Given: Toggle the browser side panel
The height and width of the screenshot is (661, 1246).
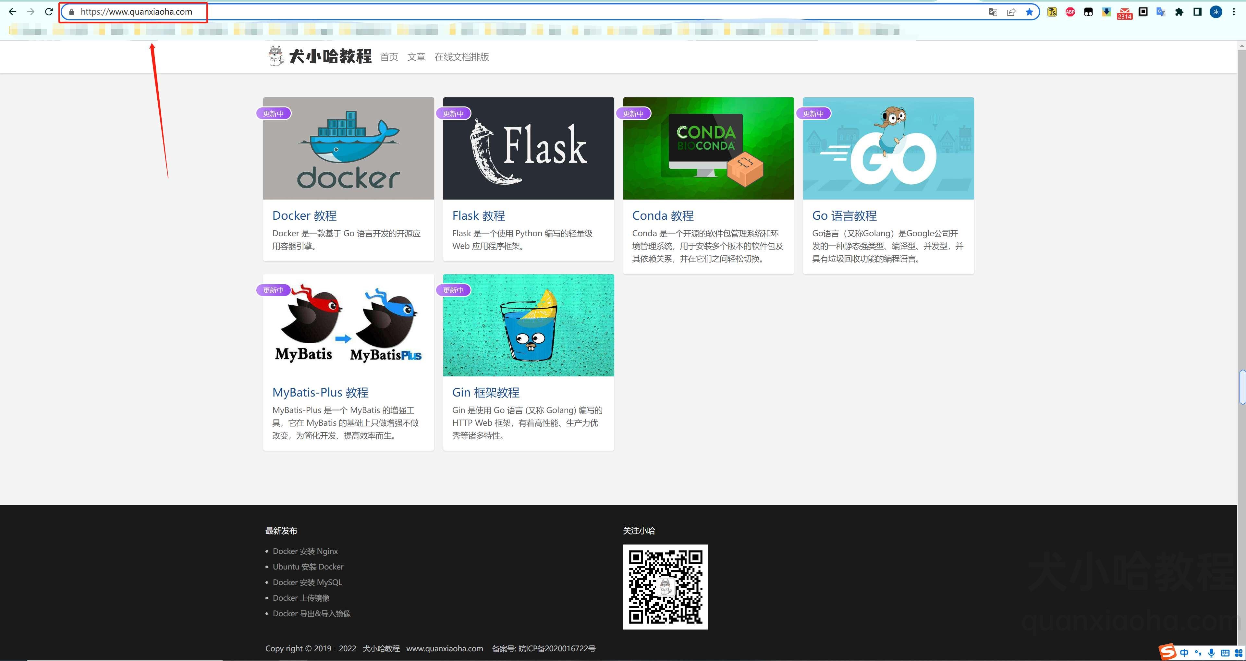Looking at the screenshot, I should click(1197, 12).
